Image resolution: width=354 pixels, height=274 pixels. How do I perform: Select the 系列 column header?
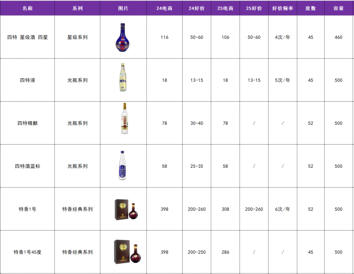[77, 8]
